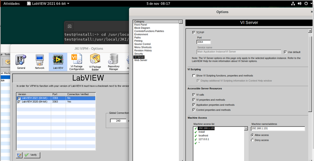
Task: Uncheck the LabVIEW 2020 (64-bit) checkbox
Action: click(19, 102)
